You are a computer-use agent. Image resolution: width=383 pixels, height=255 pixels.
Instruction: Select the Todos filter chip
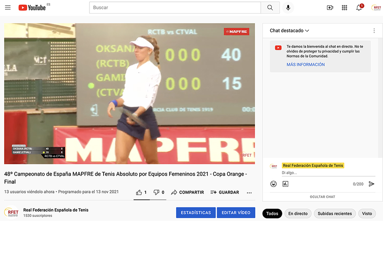[272, 213]
